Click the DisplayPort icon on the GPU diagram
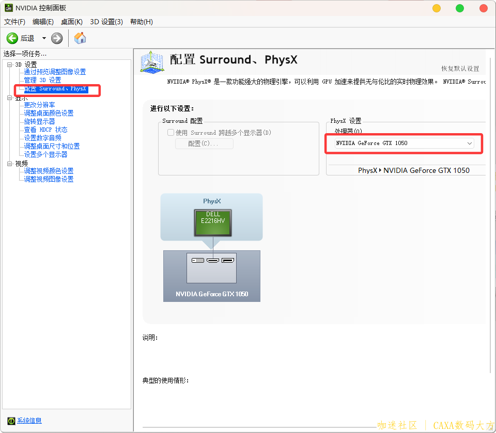The image size is (496, 433). (x=228, y=261)
